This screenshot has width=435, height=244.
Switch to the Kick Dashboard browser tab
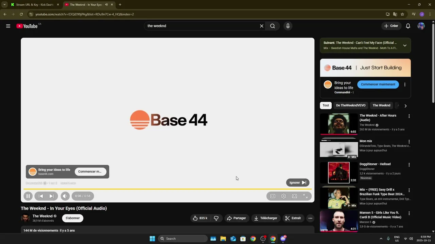click(35, 5)
